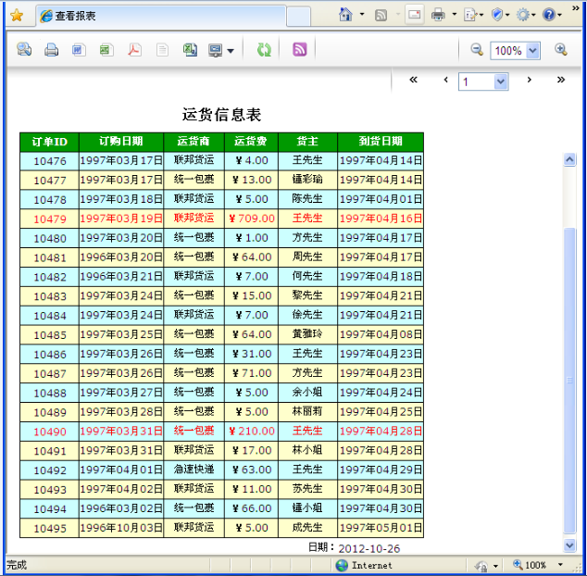Click the vertical scrollbar thumb
Viewport: 587px width, 576px height.
pos(569,380)
